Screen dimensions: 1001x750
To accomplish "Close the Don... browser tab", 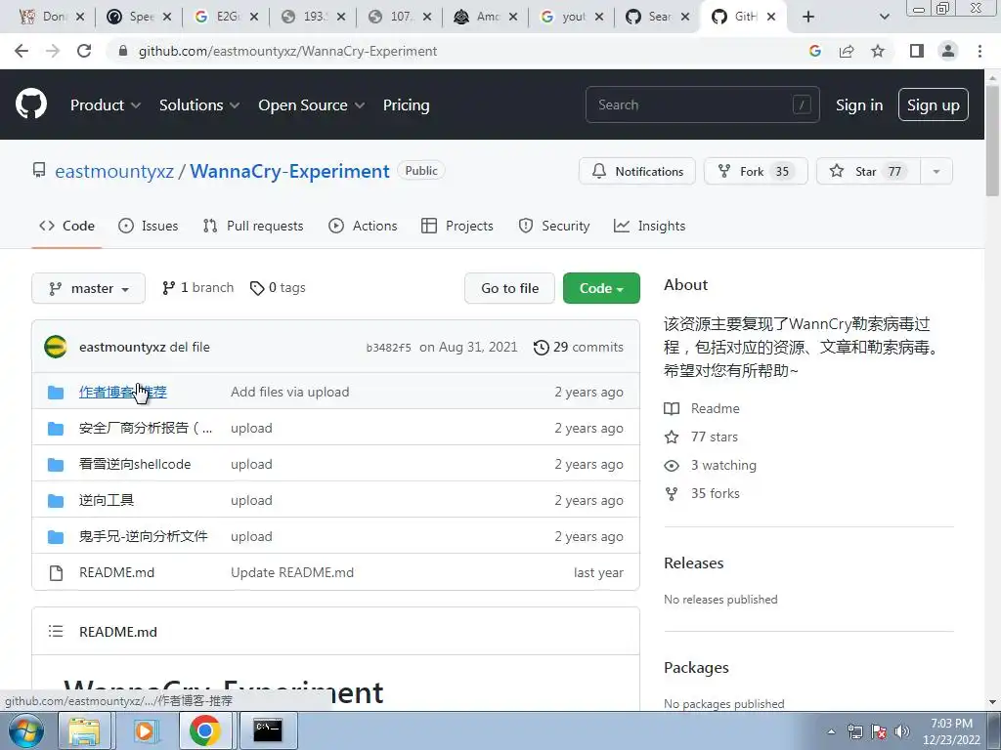I will (x=80, y=17).
